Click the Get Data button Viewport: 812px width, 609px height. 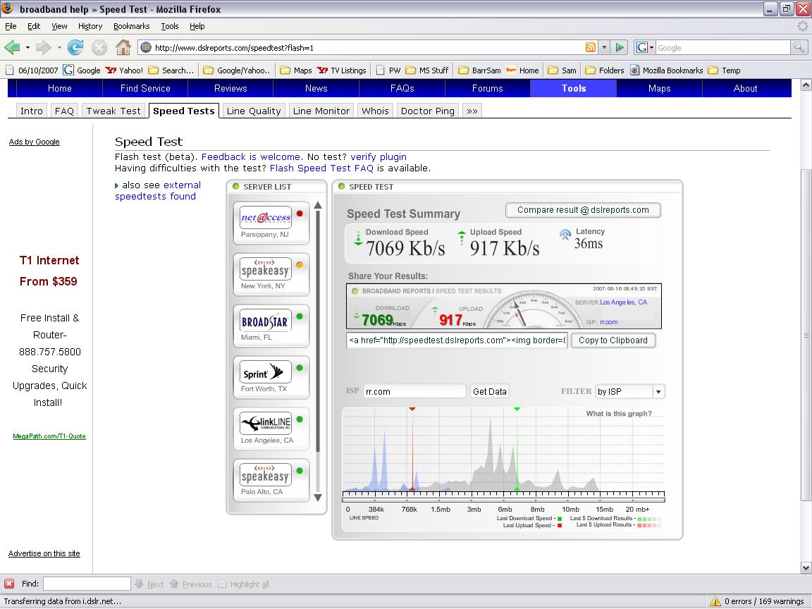tap(489, 391)
